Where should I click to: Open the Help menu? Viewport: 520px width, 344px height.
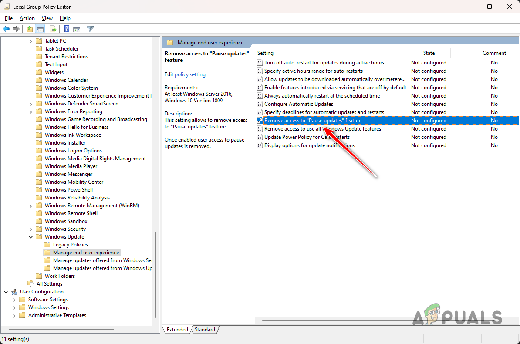65,18
